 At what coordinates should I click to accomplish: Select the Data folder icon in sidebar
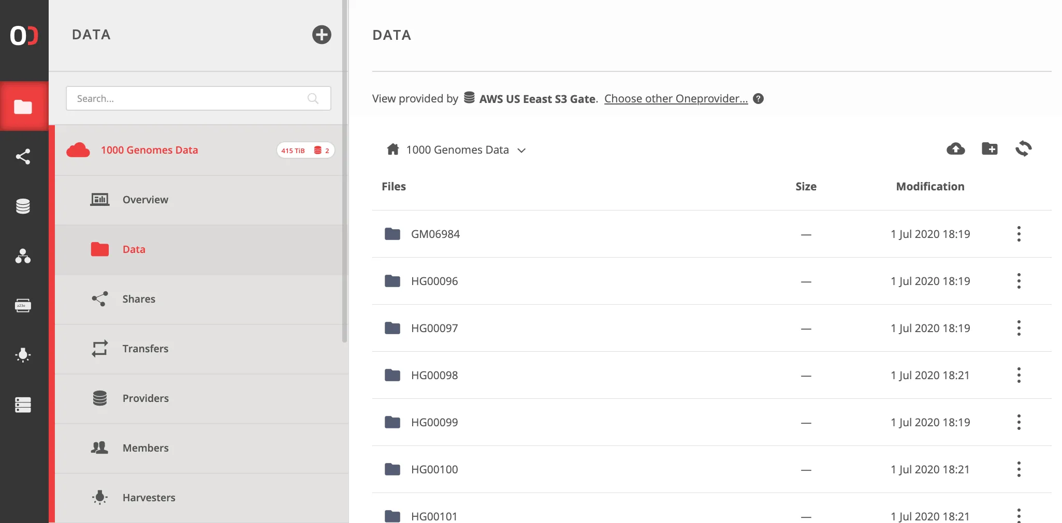tap(24, 106)
